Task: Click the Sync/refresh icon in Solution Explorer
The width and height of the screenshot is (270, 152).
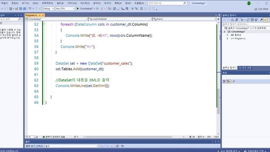Action: (248, 20)
